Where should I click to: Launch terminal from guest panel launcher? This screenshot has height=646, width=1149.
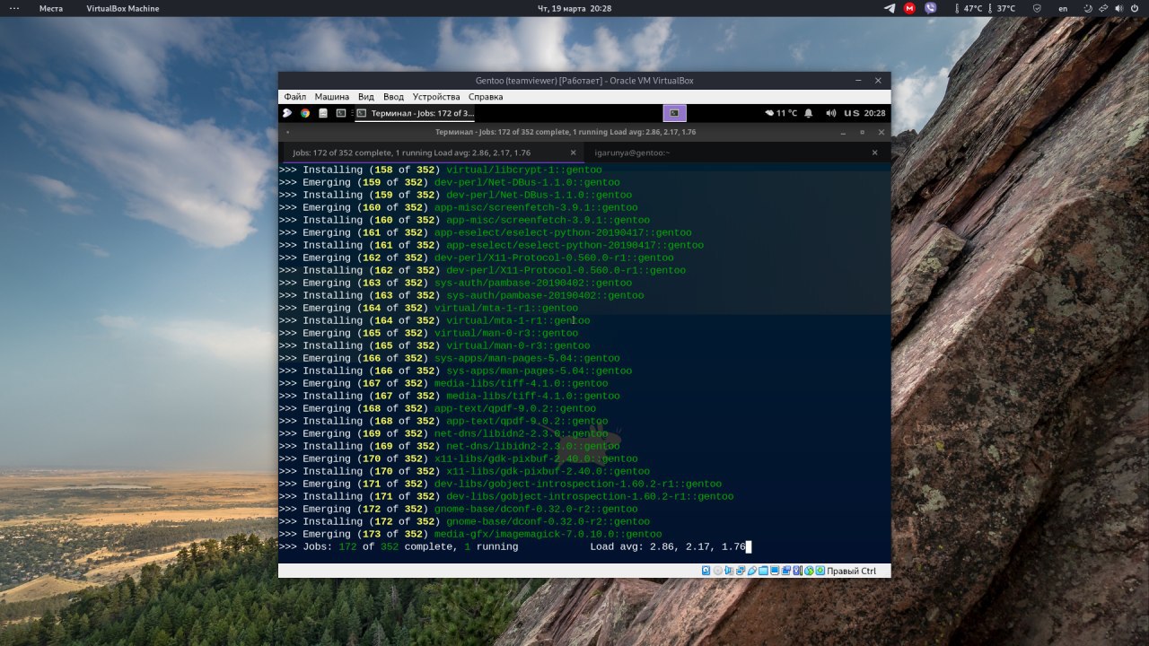coord(341,113)
